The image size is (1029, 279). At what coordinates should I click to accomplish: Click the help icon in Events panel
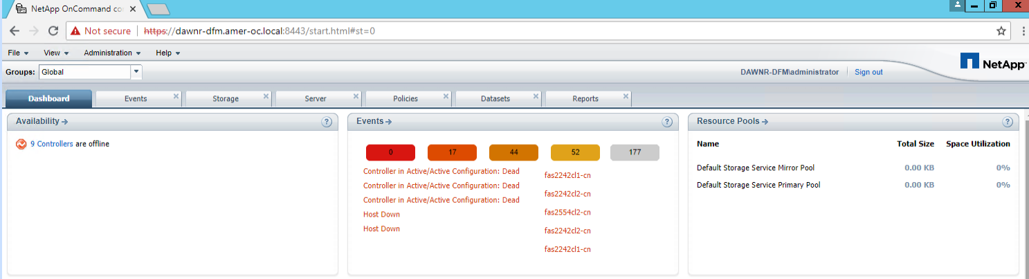point(667,122)
